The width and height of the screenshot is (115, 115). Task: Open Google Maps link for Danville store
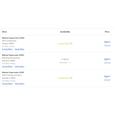point(7,84)
